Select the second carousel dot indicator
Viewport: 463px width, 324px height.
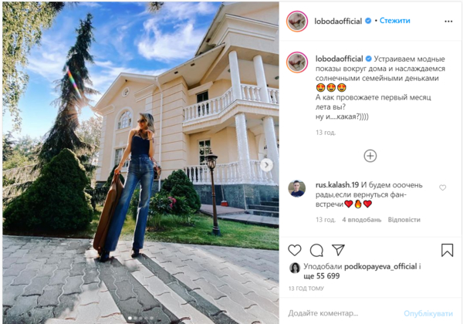135,318
